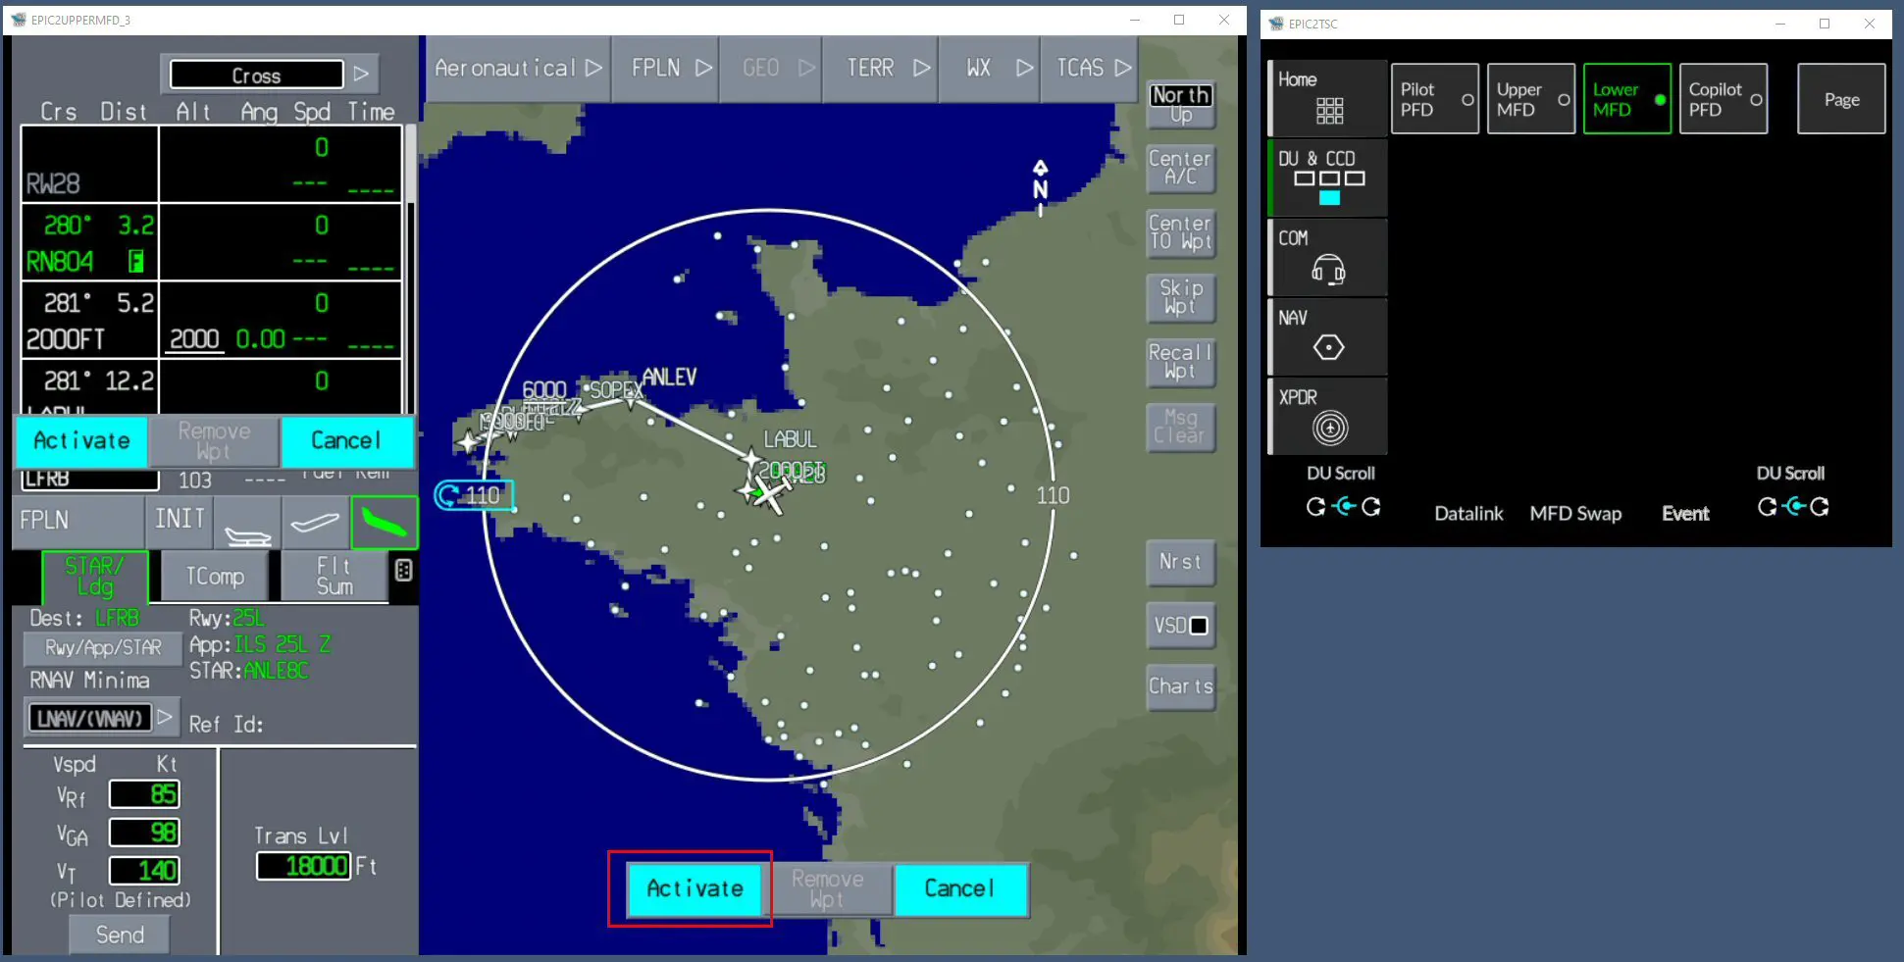
Task: Select Upper MFD display
Action: pos(1530,99)
